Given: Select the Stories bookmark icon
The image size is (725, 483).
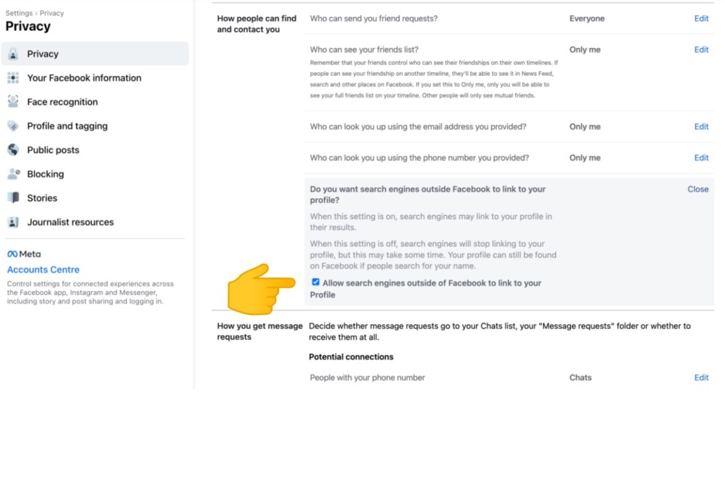Looking at the screenshot, I should tap(15, 197).
